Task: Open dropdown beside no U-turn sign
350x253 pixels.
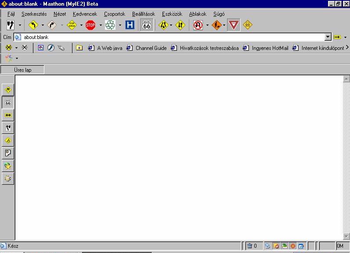Action: pyautogui.click(x=207, y=25)
